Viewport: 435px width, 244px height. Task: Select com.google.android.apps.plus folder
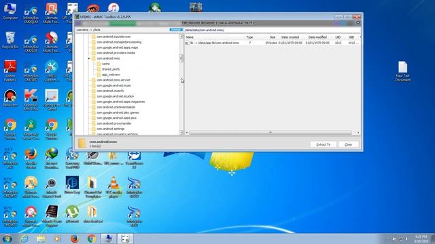coord(116,118)
